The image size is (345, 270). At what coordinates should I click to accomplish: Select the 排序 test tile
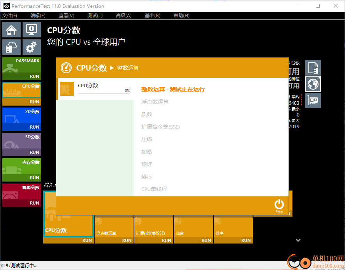[x=233, y=227]
